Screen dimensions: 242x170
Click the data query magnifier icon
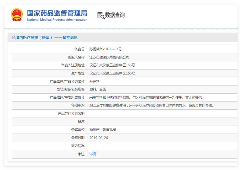tap(101, 15)
